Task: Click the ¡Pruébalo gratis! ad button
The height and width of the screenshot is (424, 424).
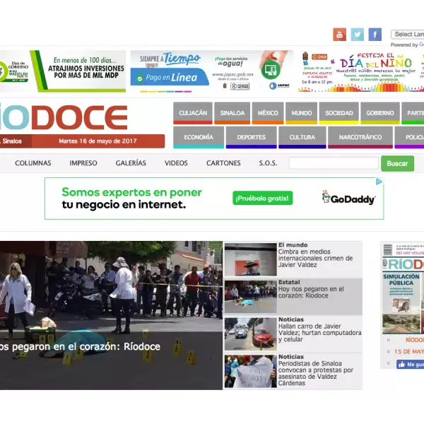Action: click(x=263, y=198)
